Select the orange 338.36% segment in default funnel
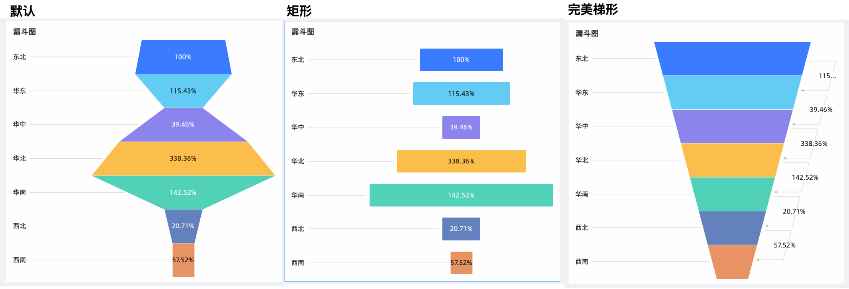The width and height of the screenshot is (849, 289). click(183, 159)
